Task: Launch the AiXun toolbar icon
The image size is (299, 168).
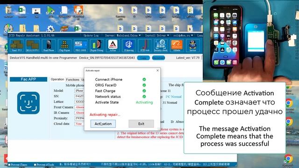Action: (x=113, y=46)
